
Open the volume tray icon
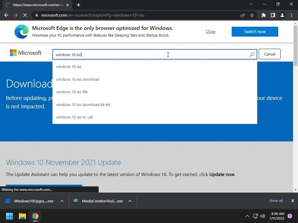[262, 216]
